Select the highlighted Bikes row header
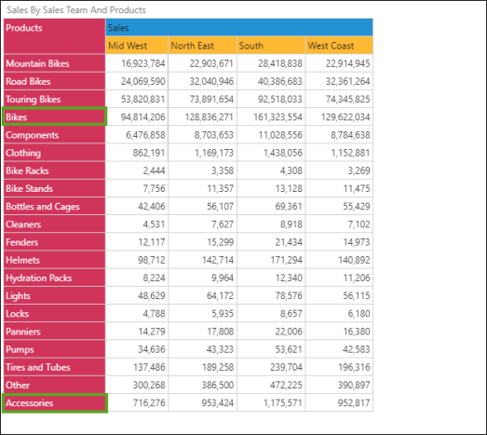The width and height of the screenshot is (487, 435). [55, 116]
